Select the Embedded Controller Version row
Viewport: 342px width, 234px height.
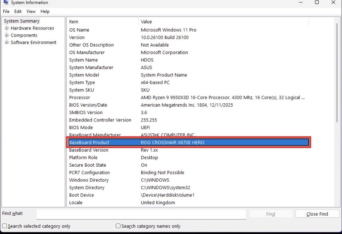189,120
